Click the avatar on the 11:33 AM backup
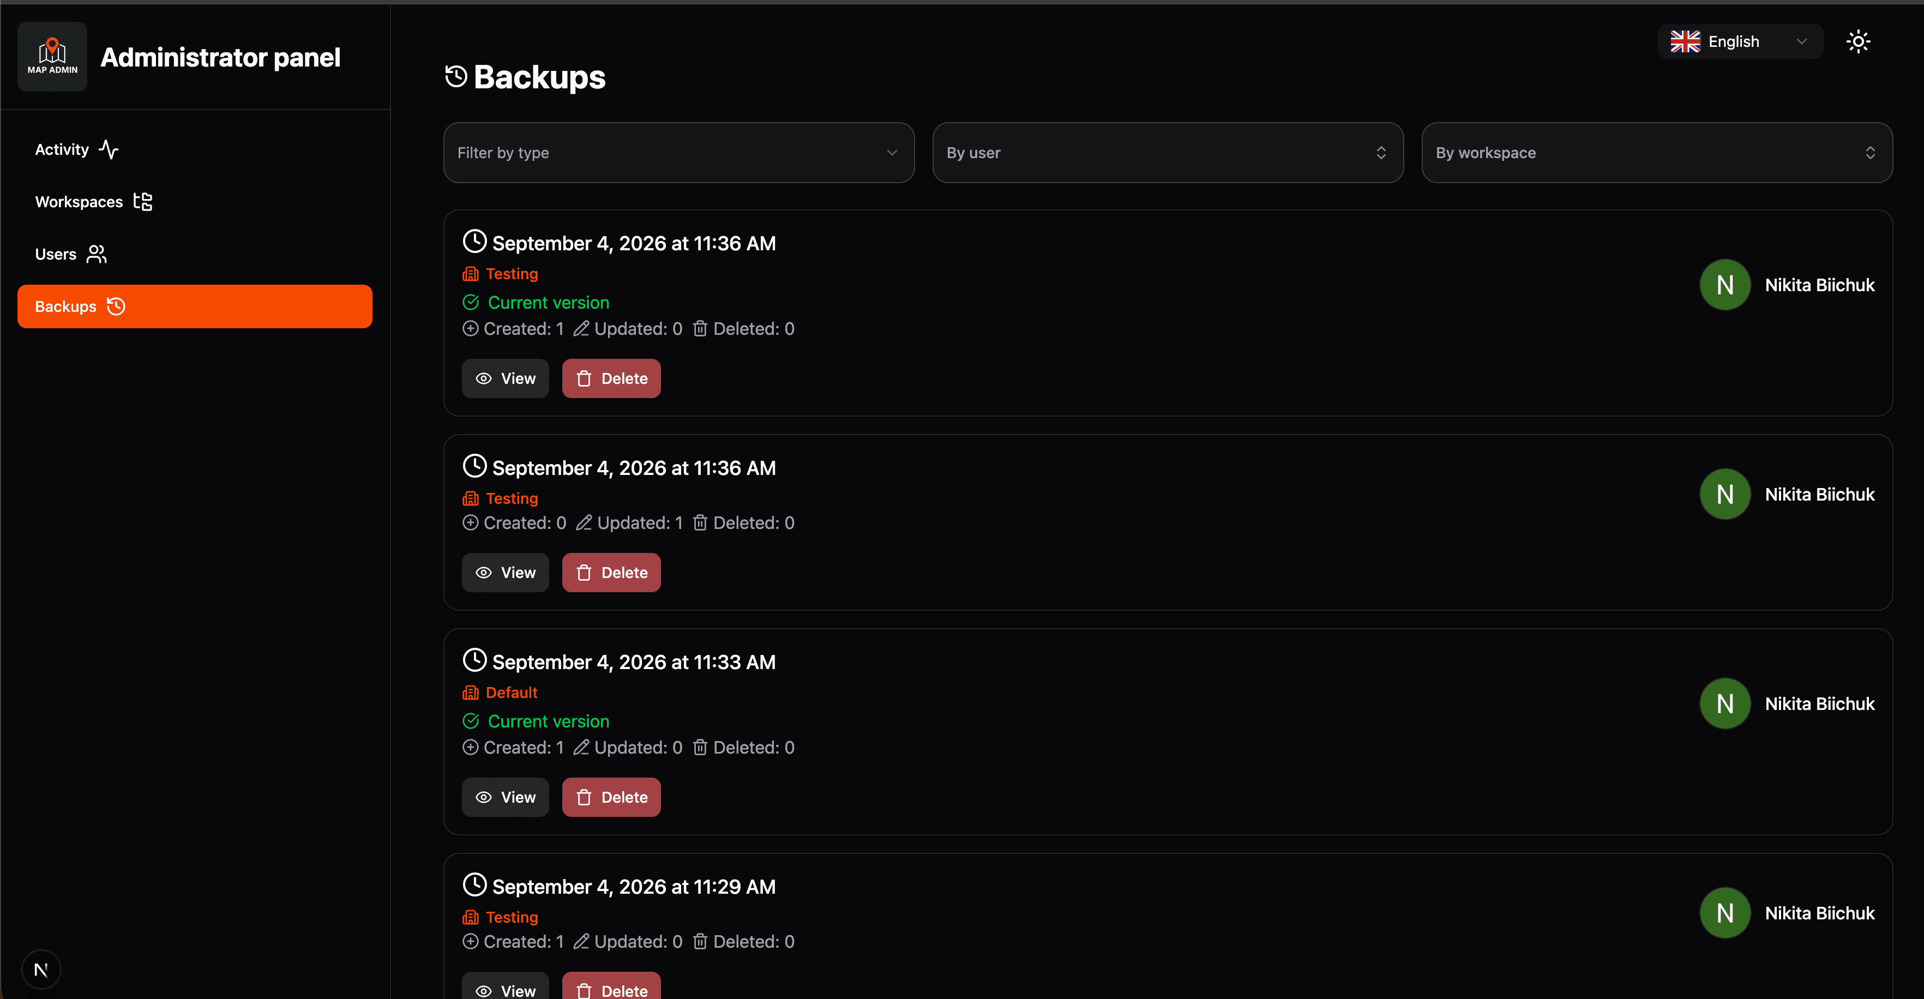 pos(1725,703)
